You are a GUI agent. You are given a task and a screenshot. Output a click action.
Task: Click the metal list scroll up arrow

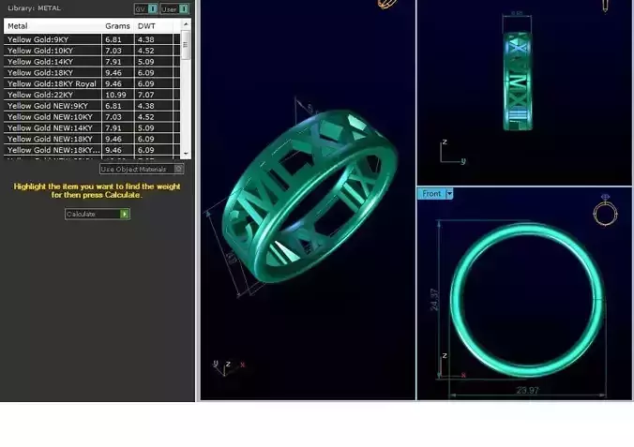[x=186, y=24]
